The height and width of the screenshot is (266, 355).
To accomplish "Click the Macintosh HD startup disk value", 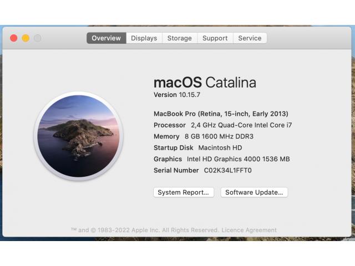I will coord(220,148).
